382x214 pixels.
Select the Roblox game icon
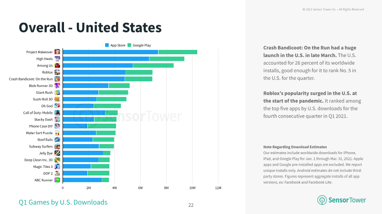pyautogui.click(x=57, y=72)
